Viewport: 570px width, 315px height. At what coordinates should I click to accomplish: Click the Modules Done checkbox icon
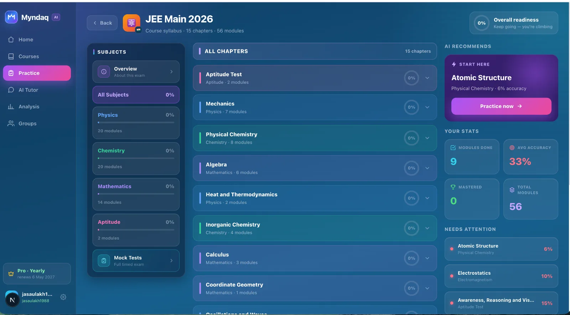453,148
